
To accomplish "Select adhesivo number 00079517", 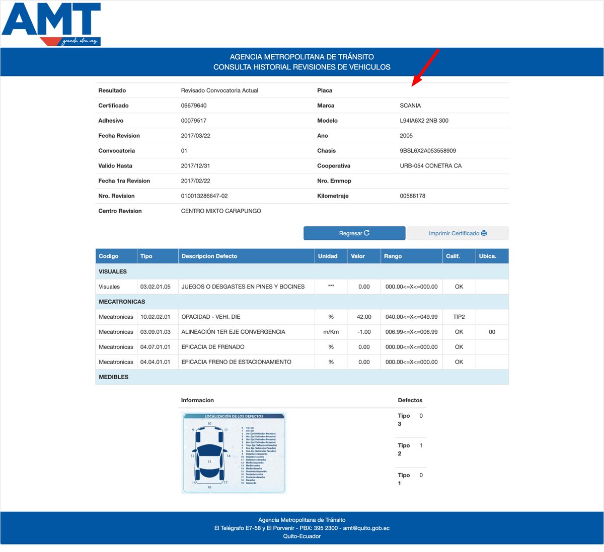I will pyautogui.click(x=194, y=121).
